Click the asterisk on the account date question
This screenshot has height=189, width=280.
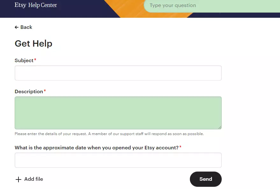coord(180,146)
